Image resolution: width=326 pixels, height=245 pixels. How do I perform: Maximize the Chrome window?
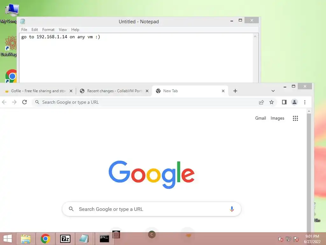click(x=293, y=86)
